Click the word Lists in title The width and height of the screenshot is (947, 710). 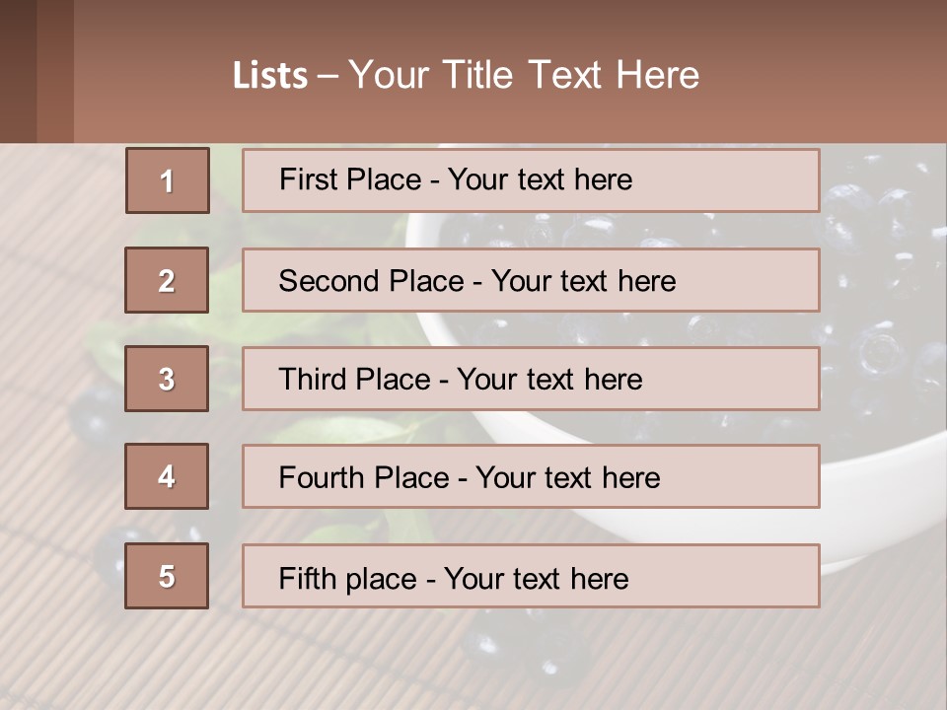(269, 76)
